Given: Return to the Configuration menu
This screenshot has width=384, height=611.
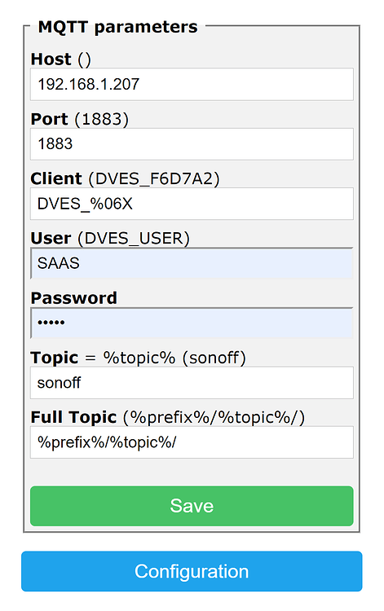Looking at the screenshot, I should point(192,571).
